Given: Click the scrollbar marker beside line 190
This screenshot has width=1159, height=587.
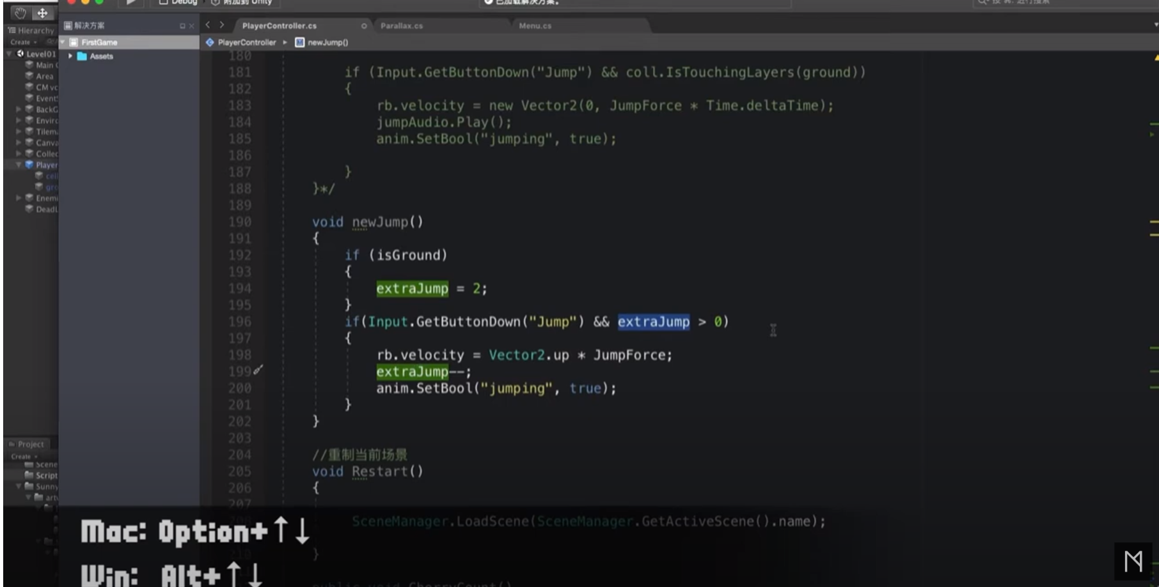Looking at the screenshot, I should coord(1154,222).
